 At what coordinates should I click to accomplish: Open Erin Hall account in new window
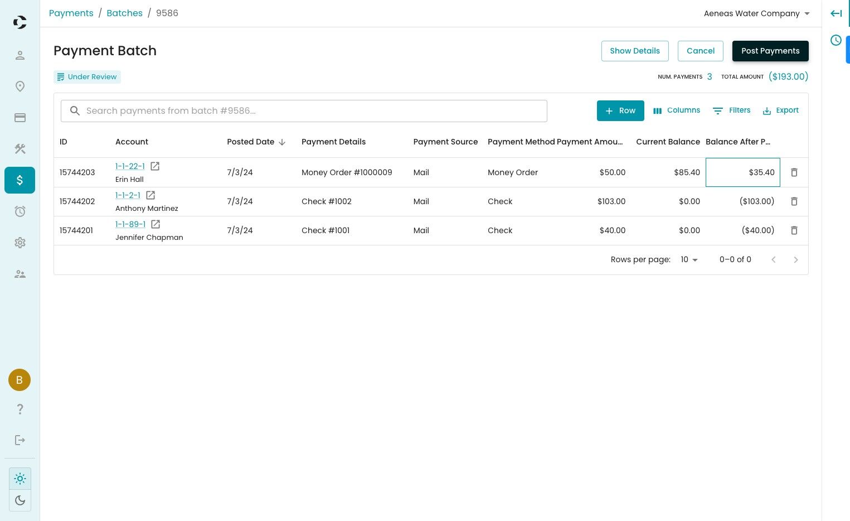(155, 166)
